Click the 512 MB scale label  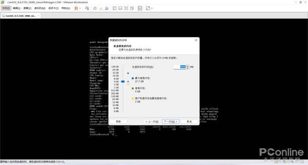click(115, 91)
